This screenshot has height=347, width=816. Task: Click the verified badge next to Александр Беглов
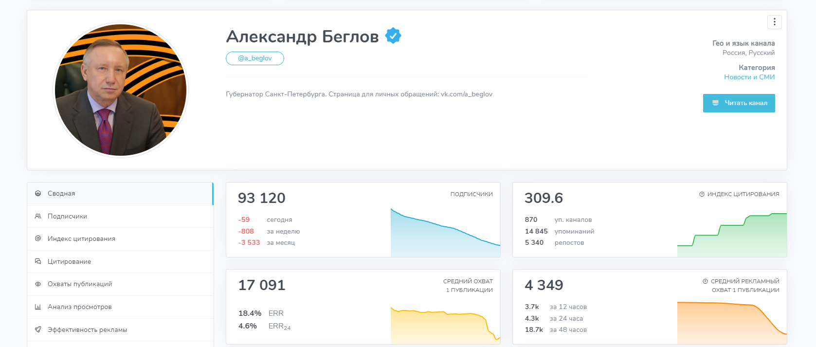click(x=393, y=36)
